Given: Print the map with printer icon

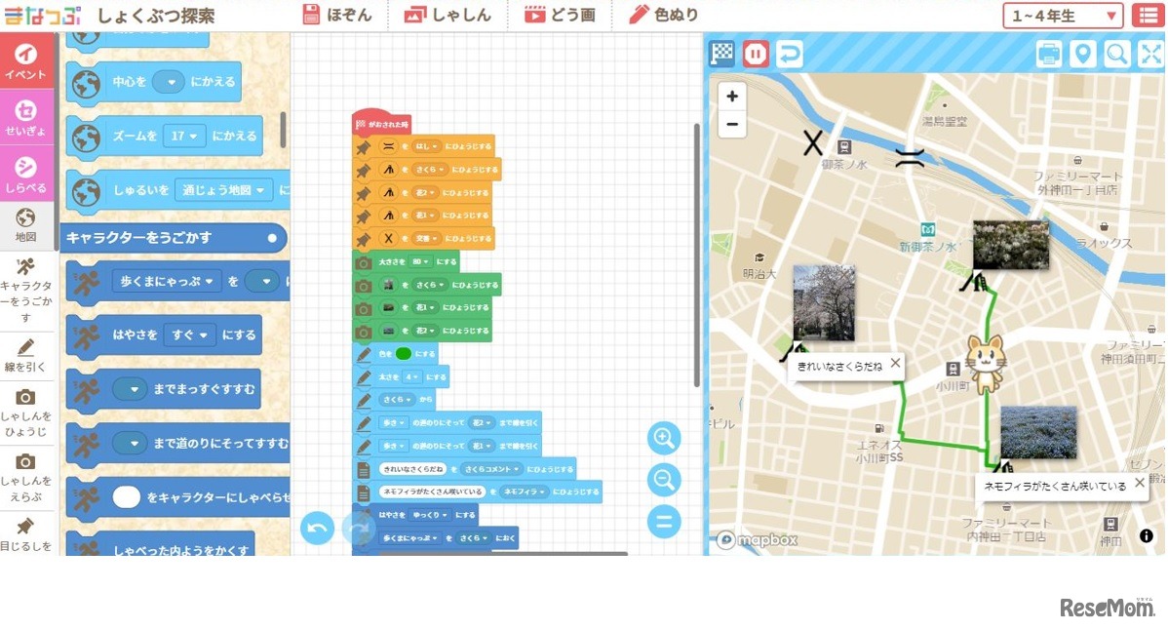Looking at the screenshot, I should (1049, 54).
